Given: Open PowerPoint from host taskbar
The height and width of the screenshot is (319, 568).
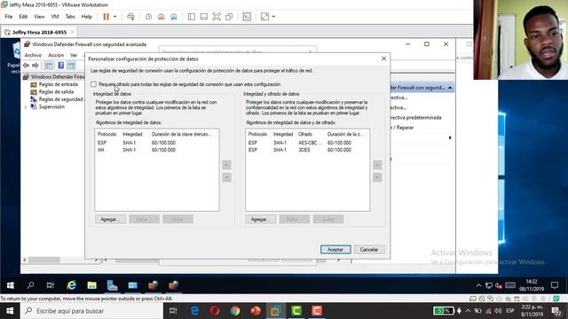Looking at the screenshot, I should [256, 311].
